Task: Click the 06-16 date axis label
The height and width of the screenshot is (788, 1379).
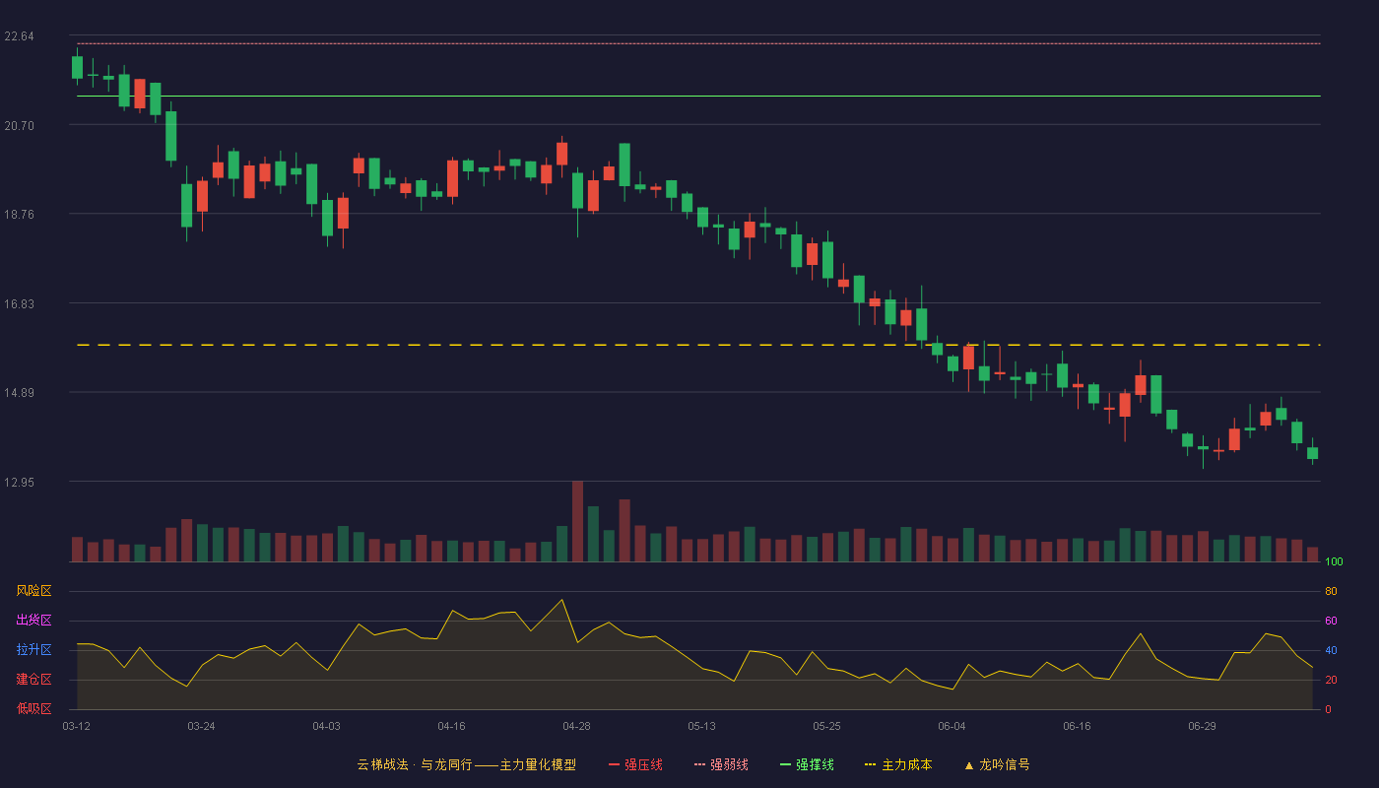Action: [x=1077, y=726]
